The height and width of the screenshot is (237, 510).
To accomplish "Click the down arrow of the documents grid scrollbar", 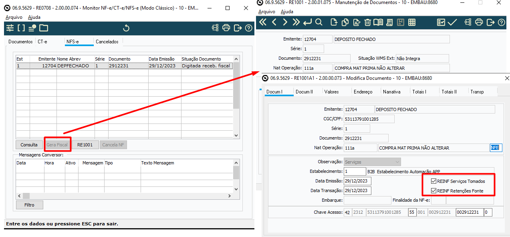I will pyautogui.click(x=236, y=136).
